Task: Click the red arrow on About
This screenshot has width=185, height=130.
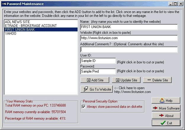Action: click(x=161, y=115)
